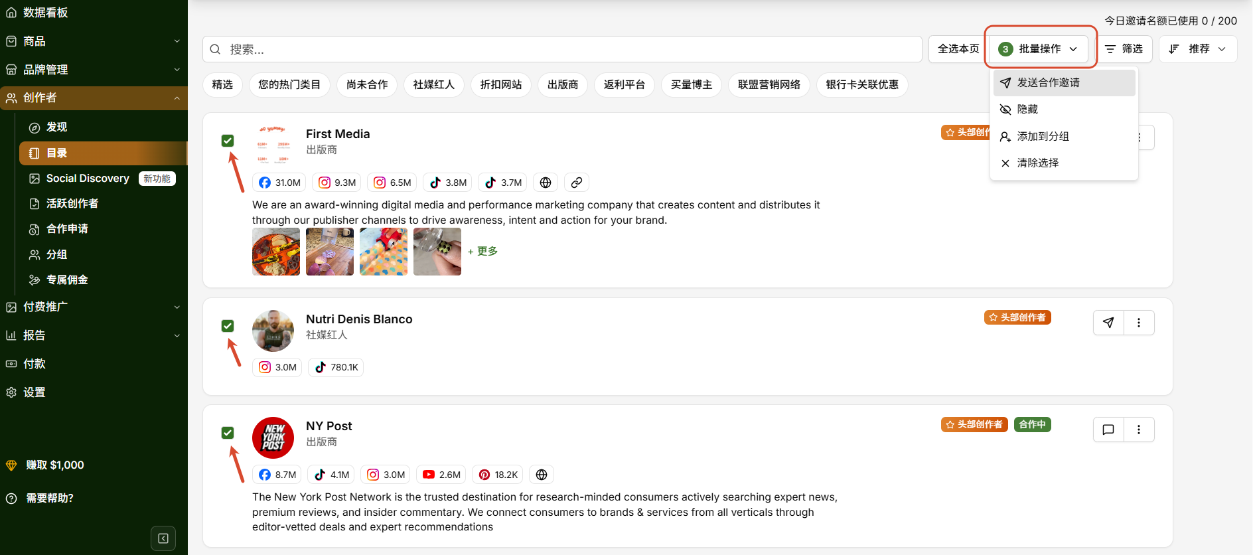
Task: Click into the 搜索 input field
Action: [x=562, y=49]
